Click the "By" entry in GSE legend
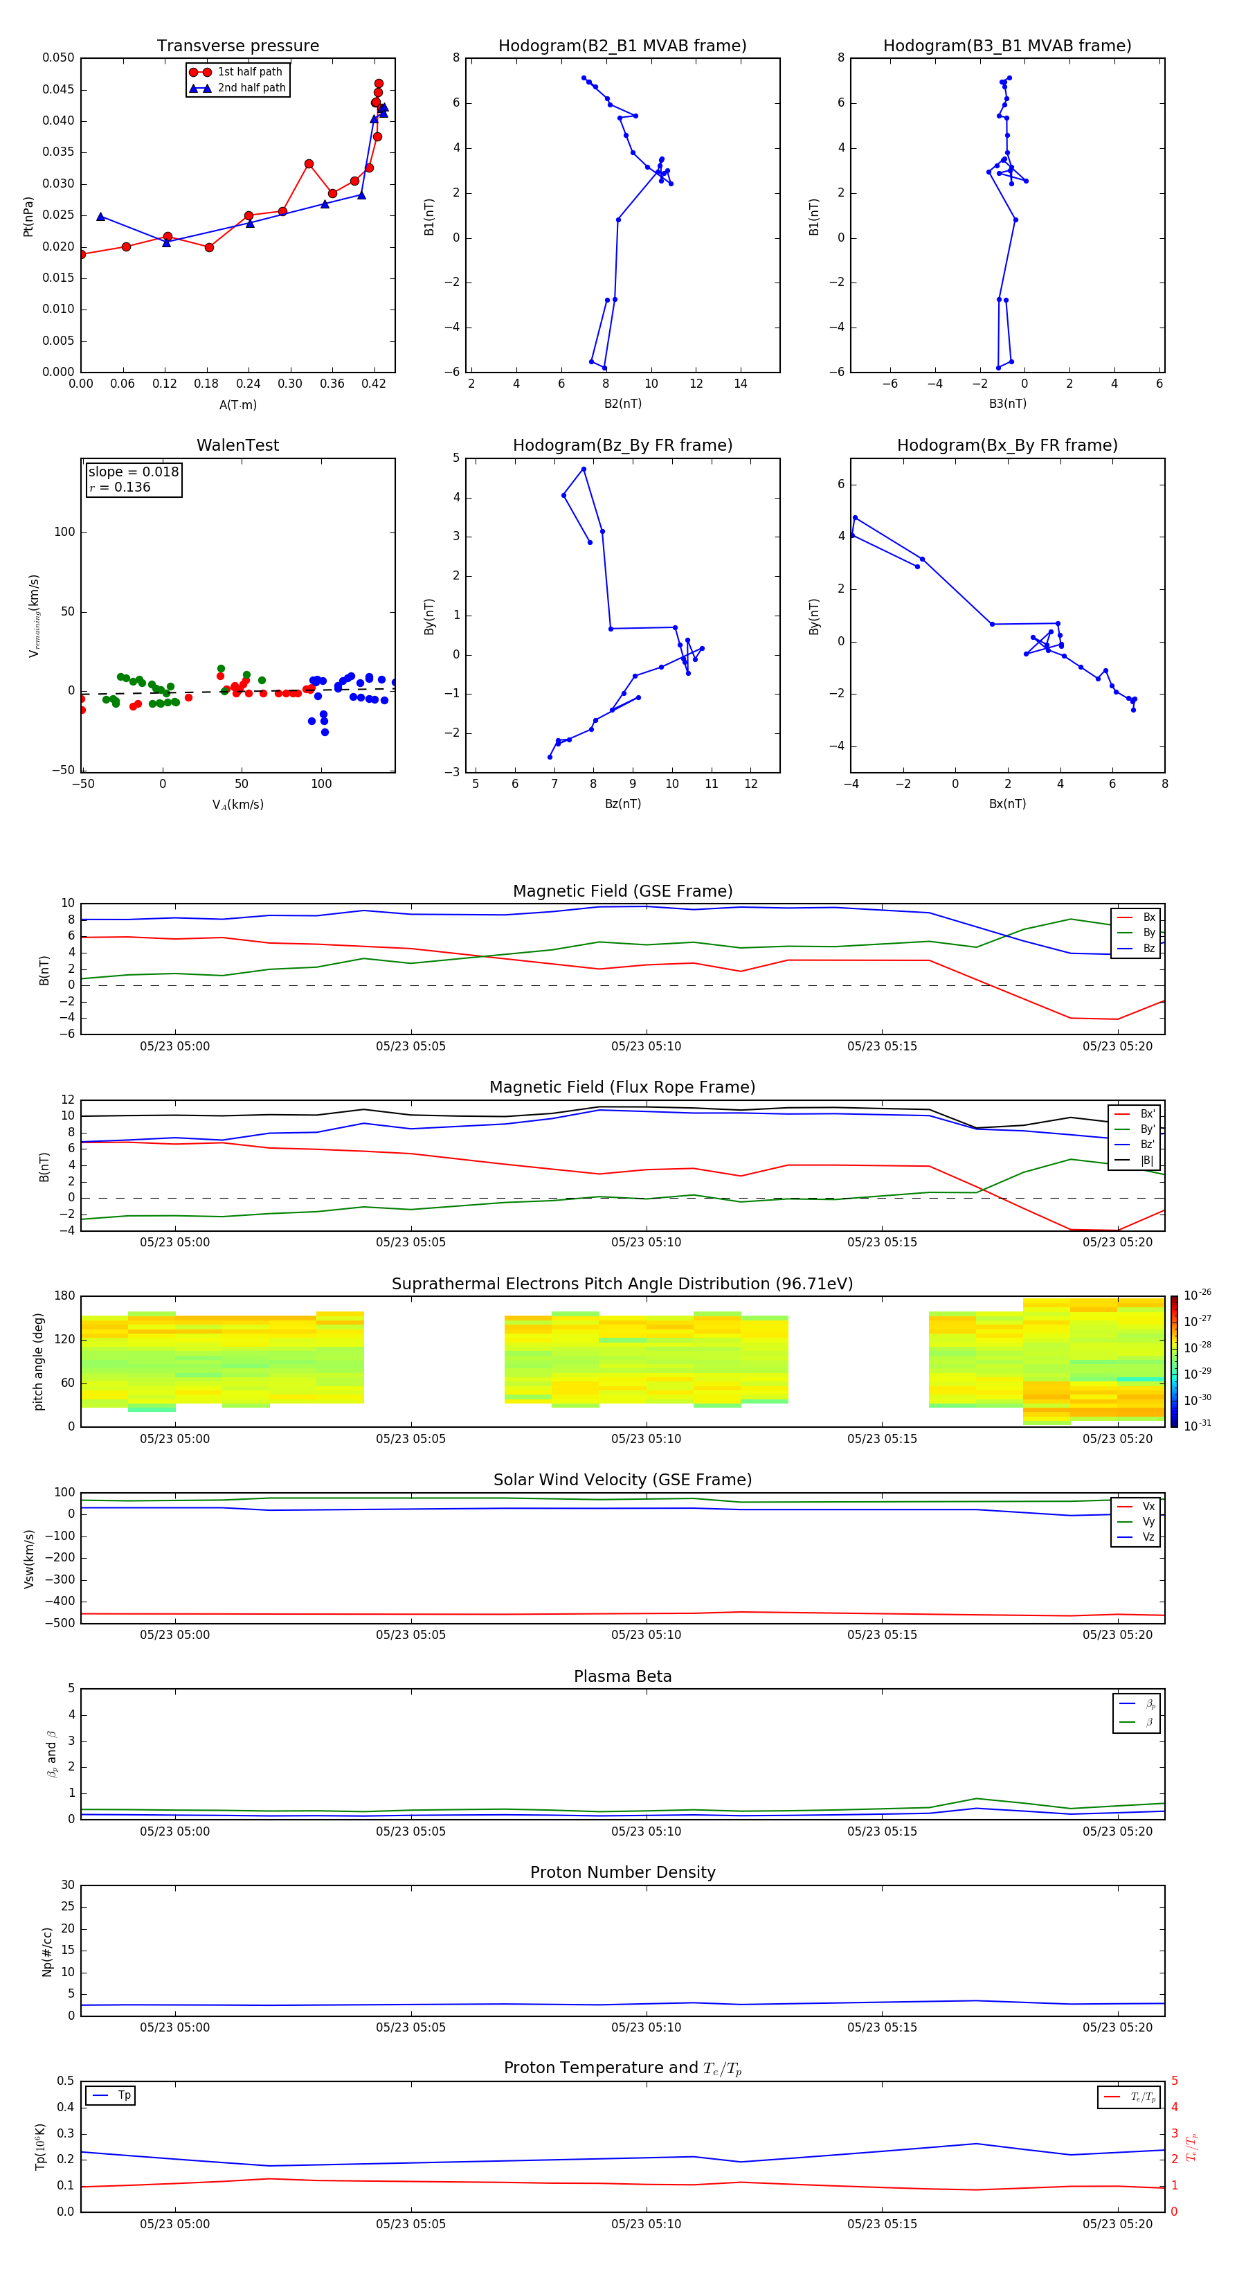Screen dimensions: 1246x2285 click(1137, 933)
